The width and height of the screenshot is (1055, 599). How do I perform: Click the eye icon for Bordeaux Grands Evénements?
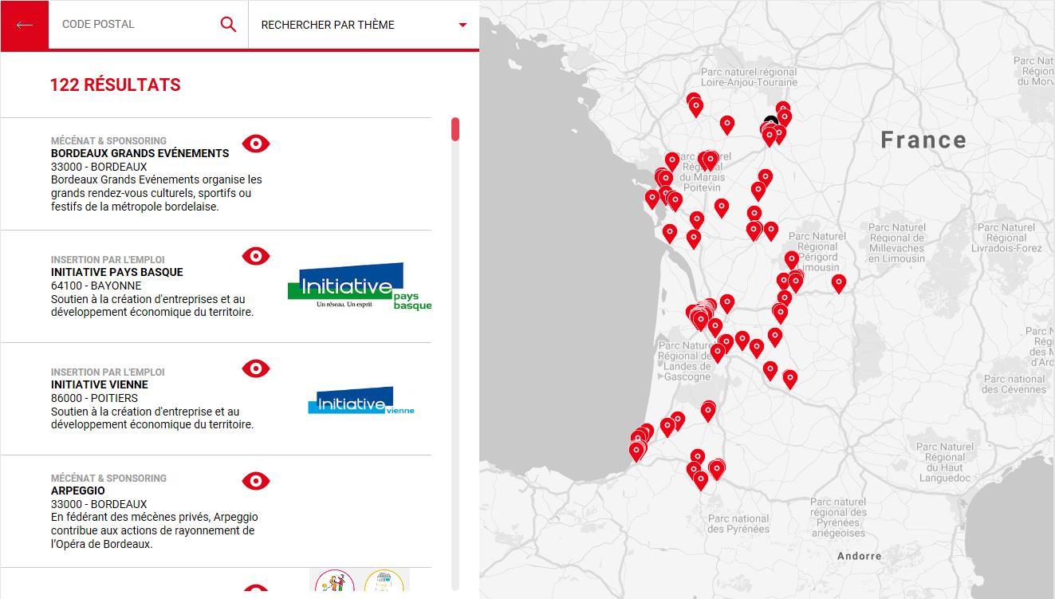(256, 144)
